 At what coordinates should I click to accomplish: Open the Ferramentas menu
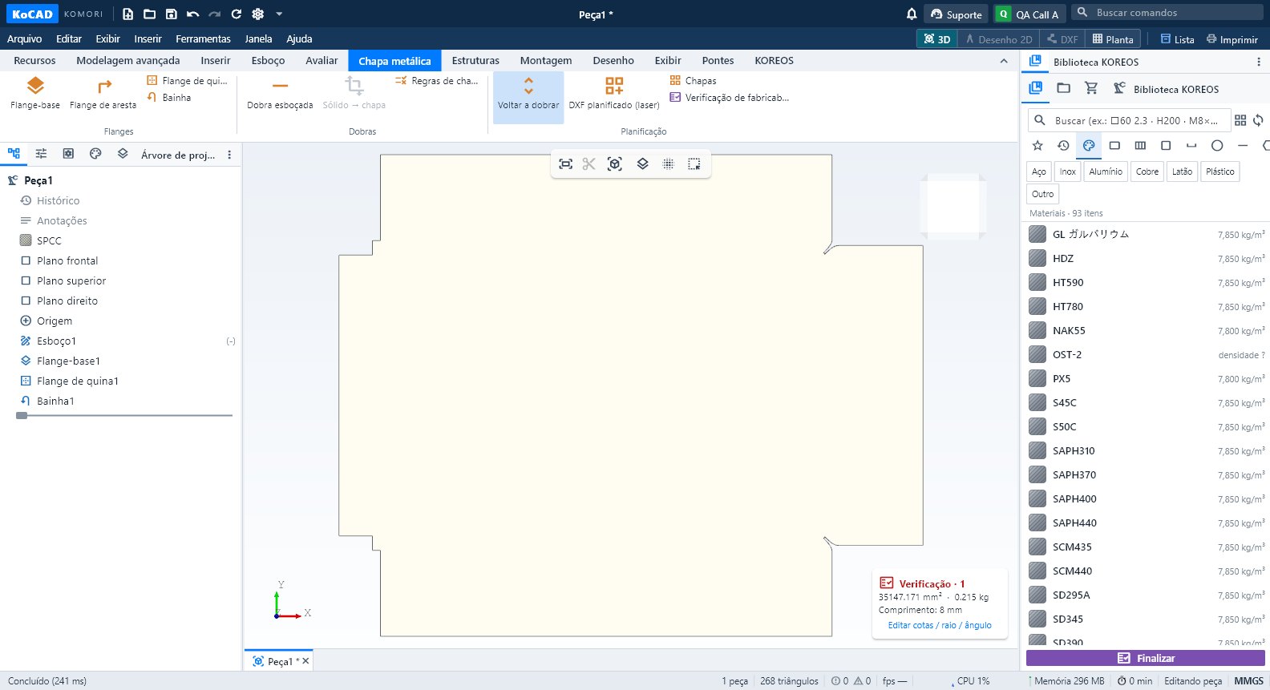pyautogui.click(x=203, y=38)
